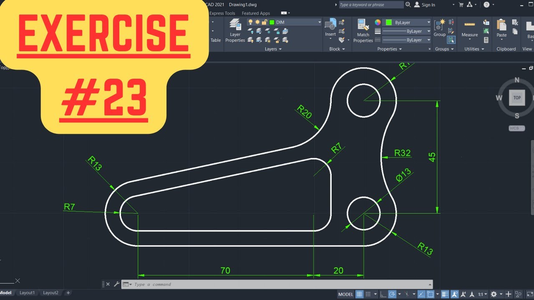
Task: Open the Autodesk App Store cart icon
Action: [461, 5]
